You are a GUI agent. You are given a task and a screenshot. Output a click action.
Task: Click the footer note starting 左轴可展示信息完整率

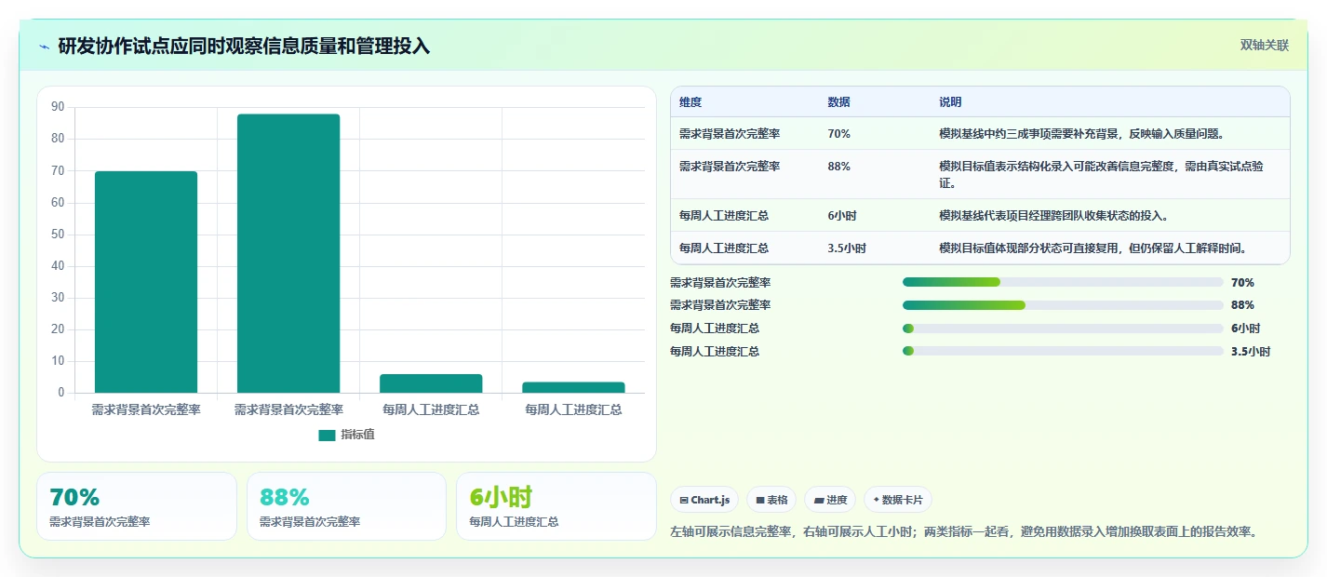[x=964, y=532]
